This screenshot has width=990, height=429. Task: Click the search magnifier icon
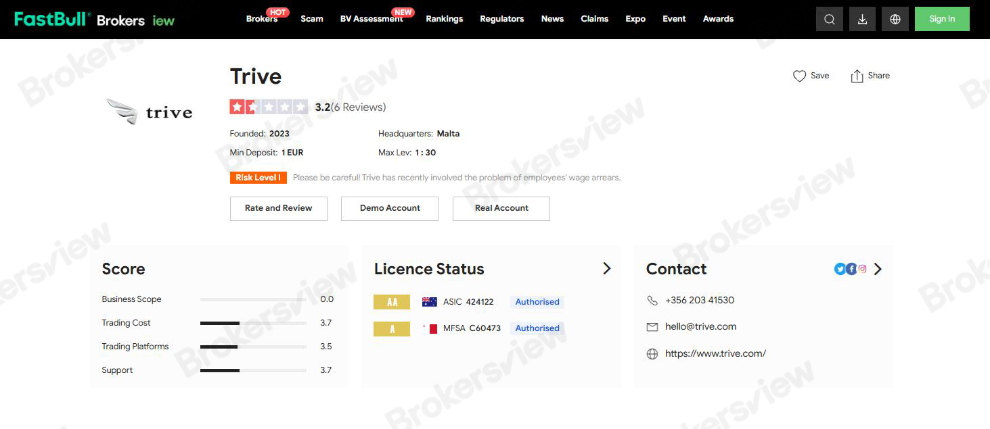coord(830,19)
